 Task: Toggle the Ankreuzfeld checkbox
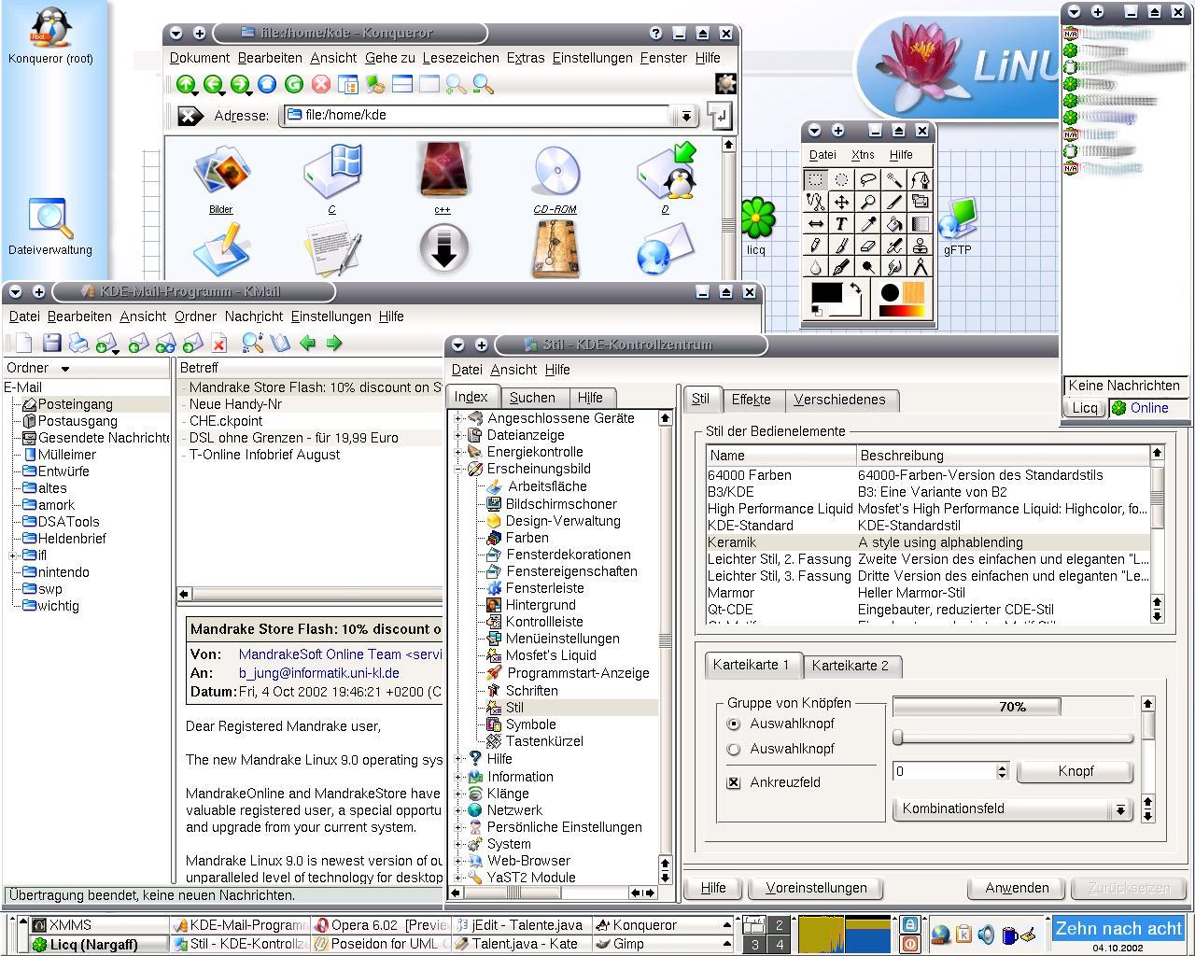pyautogui.click(x=734, y=782)
